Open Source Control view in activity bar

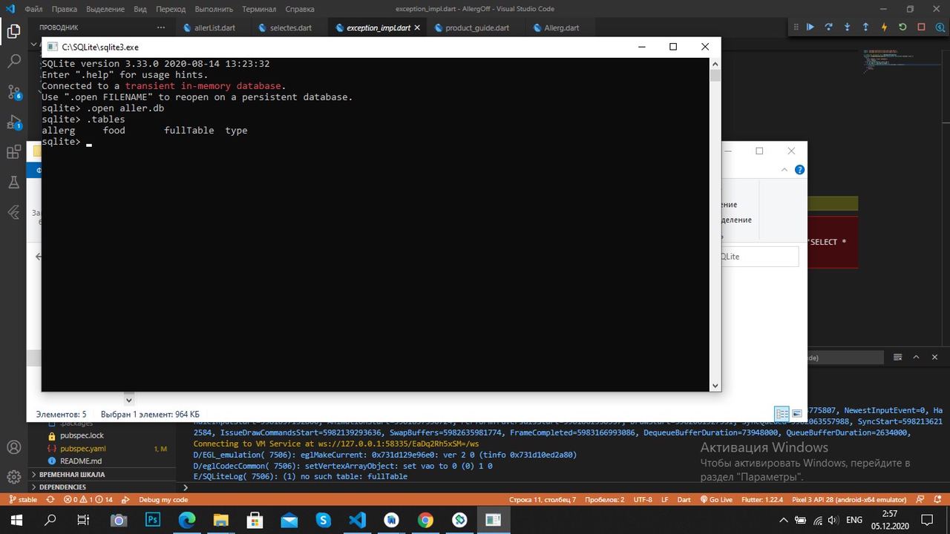[13, 92]
